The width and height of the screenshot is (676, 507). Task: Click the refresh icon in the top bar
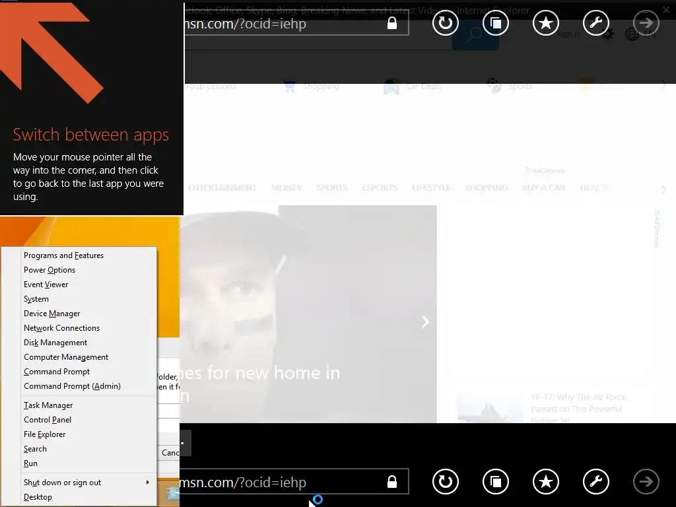pos(446,23)
